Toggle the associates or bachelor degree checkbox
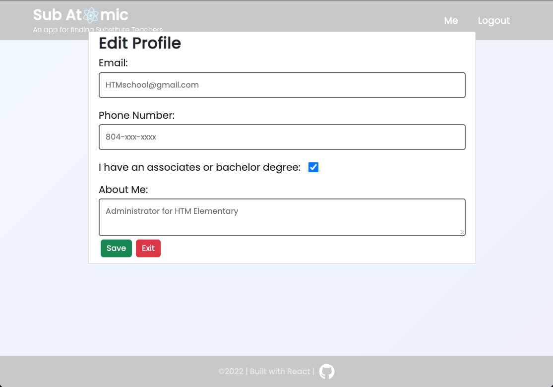Screen dimensions: 553x387 tap(313, 167)
